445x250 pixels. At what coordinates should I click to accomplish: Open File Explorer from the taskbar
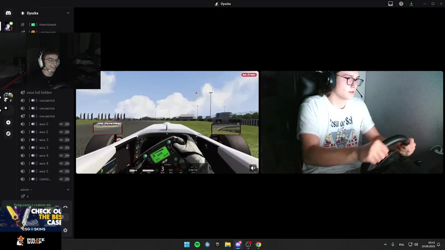(228, 244)
